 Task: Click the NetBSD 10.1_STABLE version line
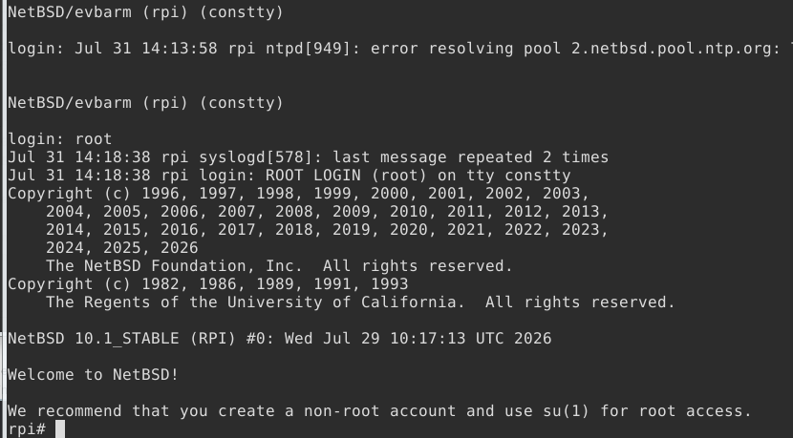(x=280, y=338)
